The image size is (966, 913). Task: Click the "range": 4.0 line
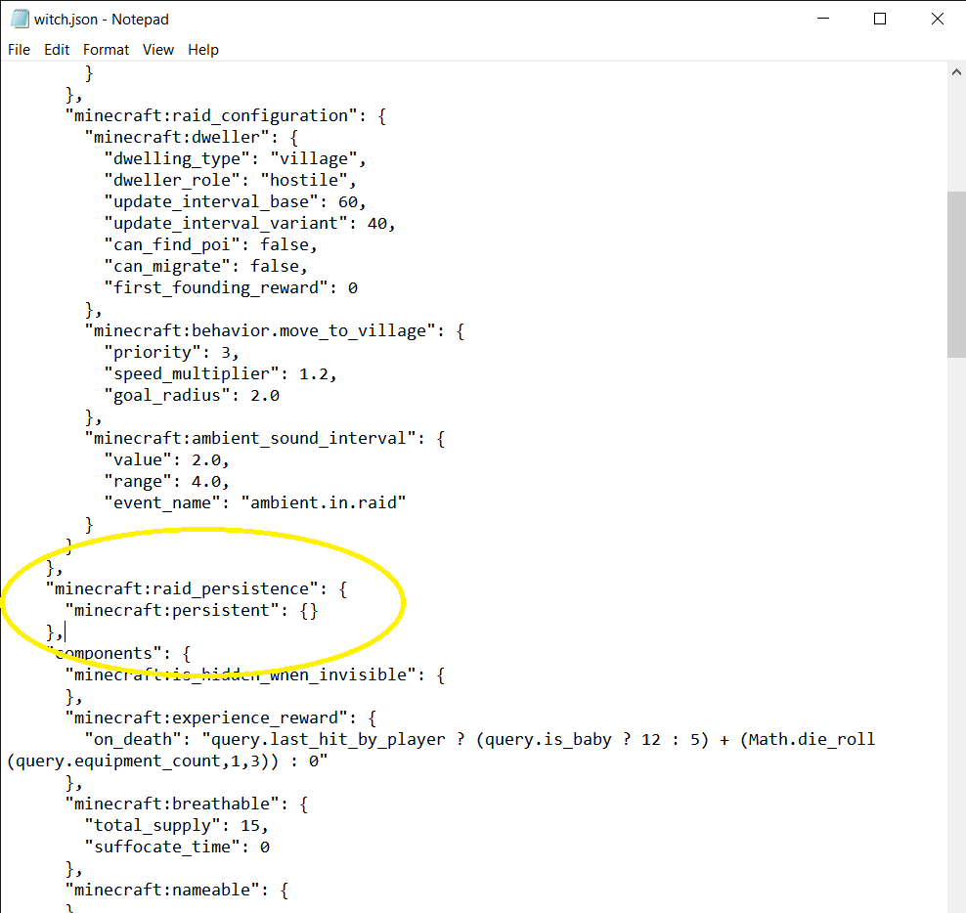tap(167, 482)
